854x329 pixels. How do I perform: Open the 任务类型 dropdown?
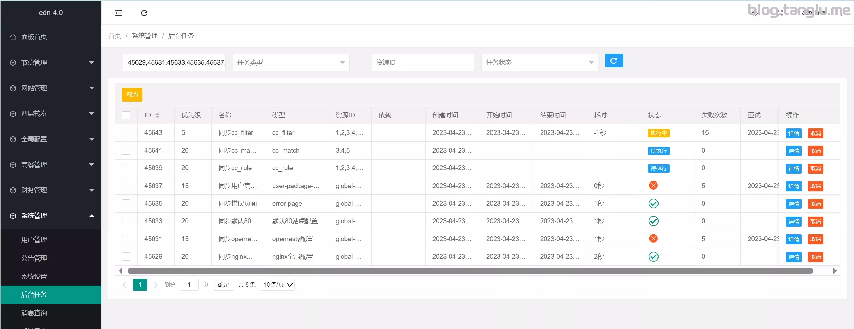pyautogui.click(x=291, y=62)
